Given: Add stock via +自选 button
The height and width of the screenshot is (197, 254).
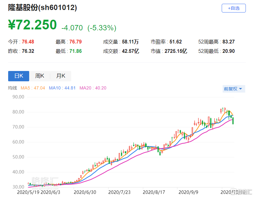Looking at the screenshot, I should coord(234,8).
